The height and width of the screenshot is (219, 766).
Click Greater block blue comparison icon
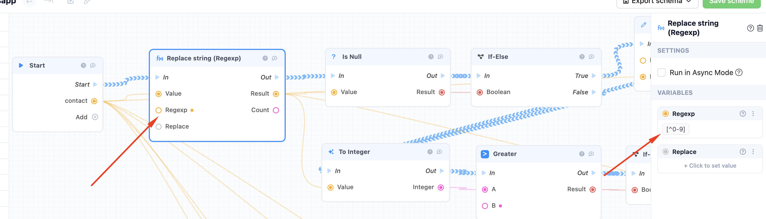pos(485,154)
